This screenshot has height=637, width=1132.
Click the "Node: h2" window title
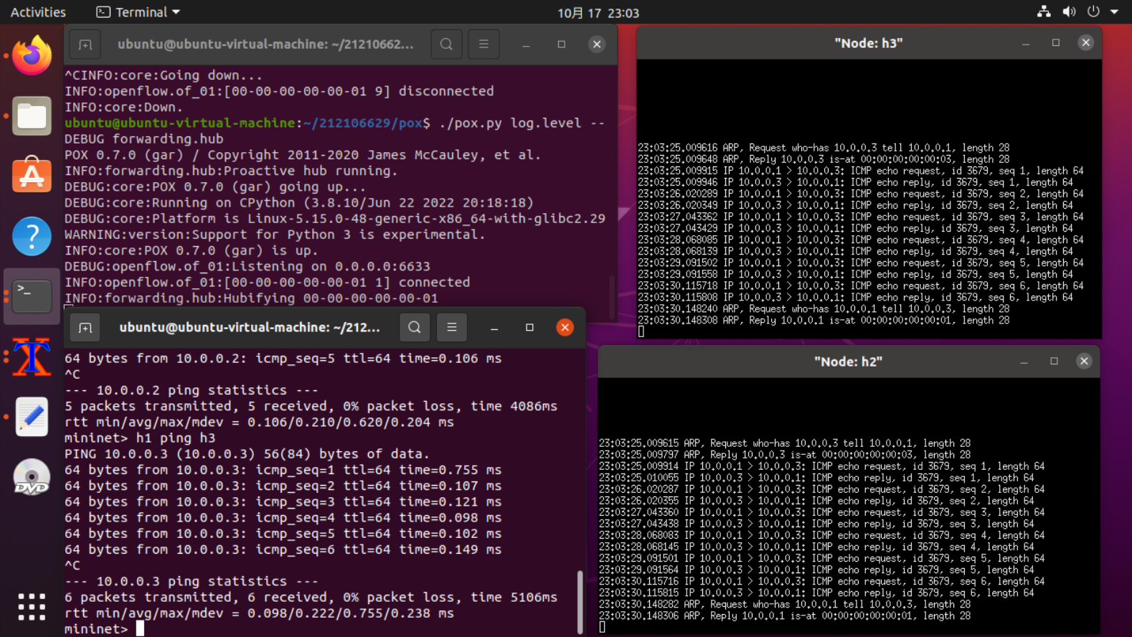point(848,362)
